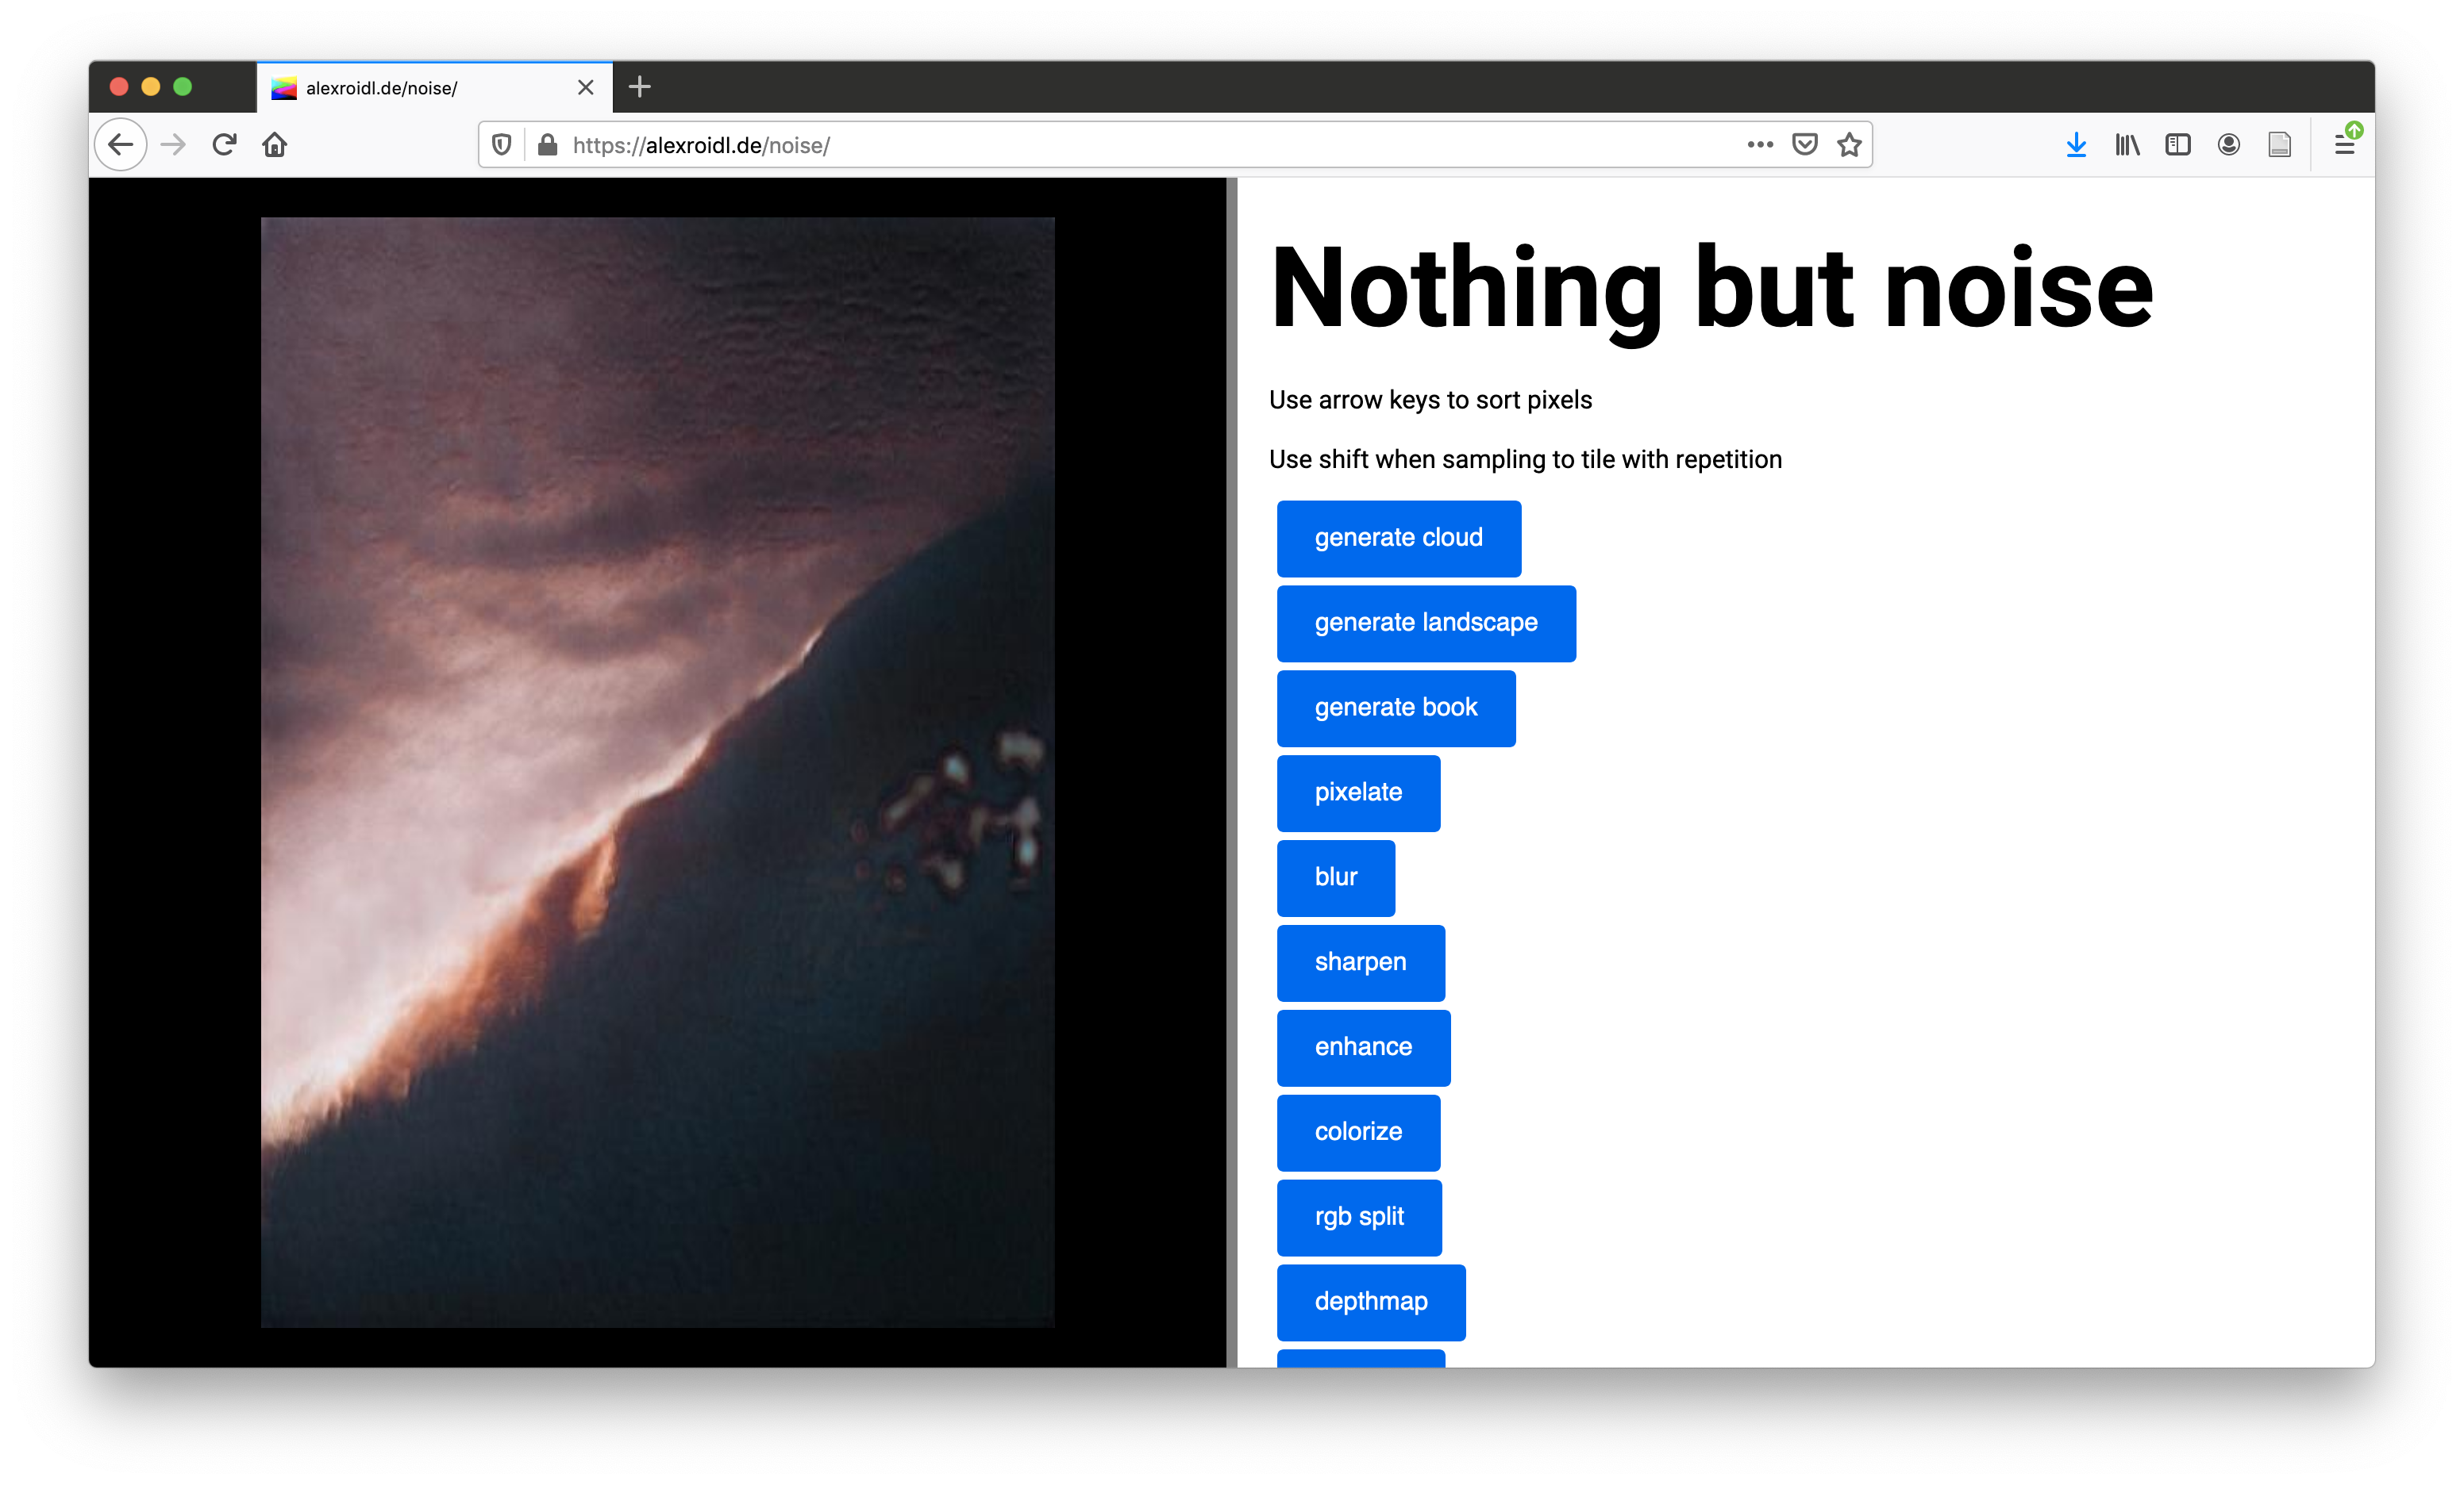This screenshot has width=2464, height=1485.
Task: Click the green fullscreen window button
Action: [x=183, y=87]
